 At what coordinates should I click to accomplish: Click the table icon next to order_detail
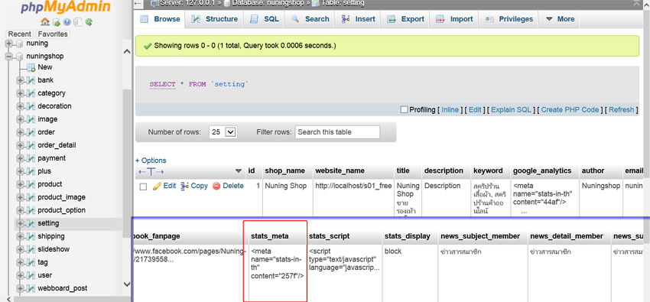coord(31,145)
